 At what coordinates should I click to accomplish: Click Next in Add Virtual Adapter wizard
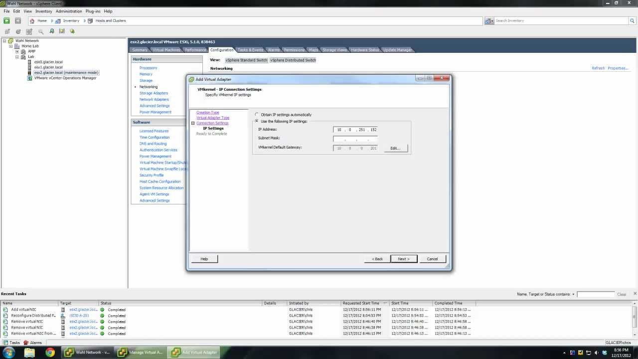coord(404,259)
